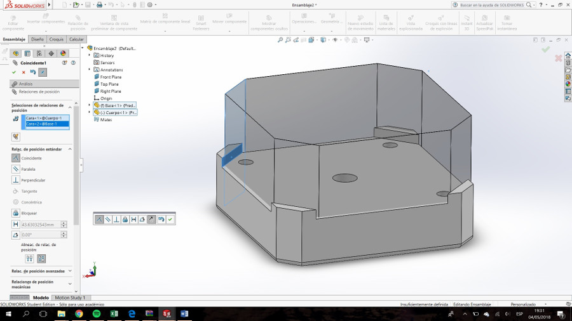Select the Análisis tab in mate panel

pyautogui.click(x=44, y=84)
